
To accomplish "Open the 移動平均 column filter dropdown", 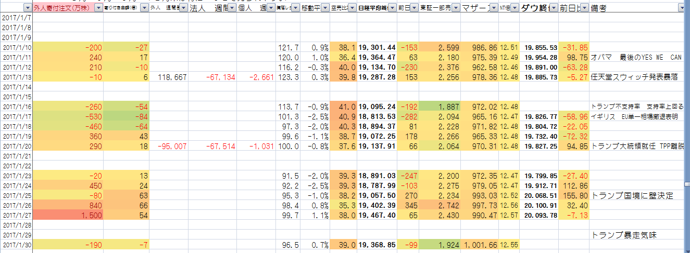I will [x=324, y=8].
